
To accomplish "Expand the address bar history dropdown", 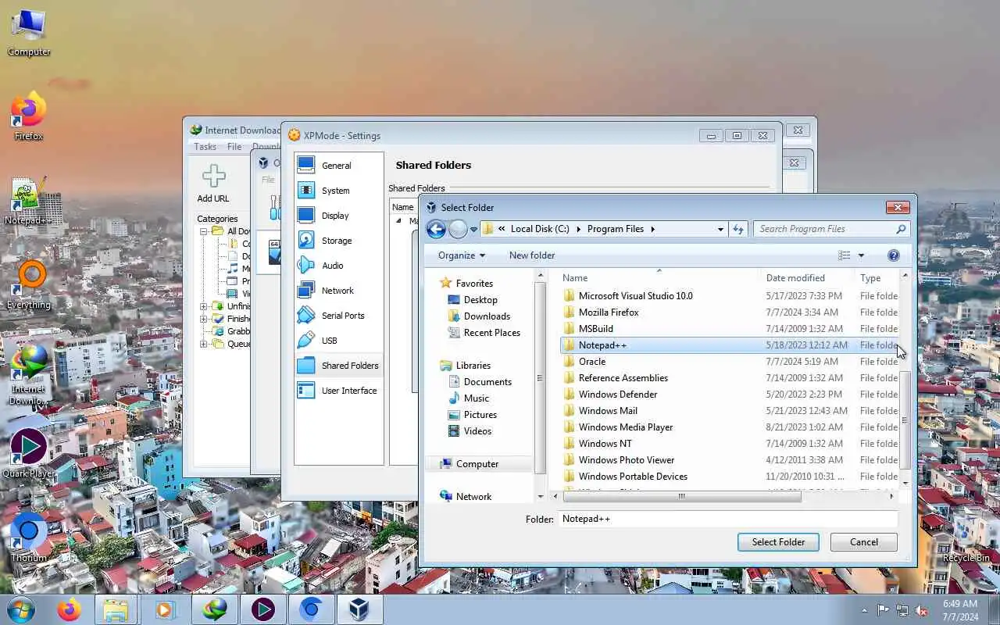I will coord(720,229).
